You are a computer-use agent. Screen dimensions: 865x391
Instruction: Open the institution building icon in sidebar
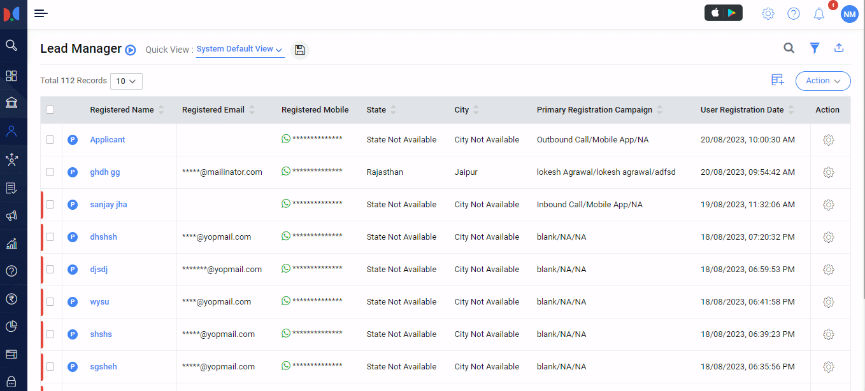(11, 103)
